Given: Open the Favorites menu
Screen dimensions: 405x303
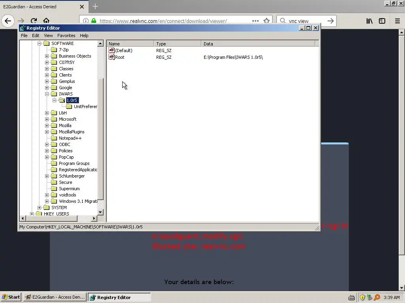Looking at the screenshot, I should [66, 36].
